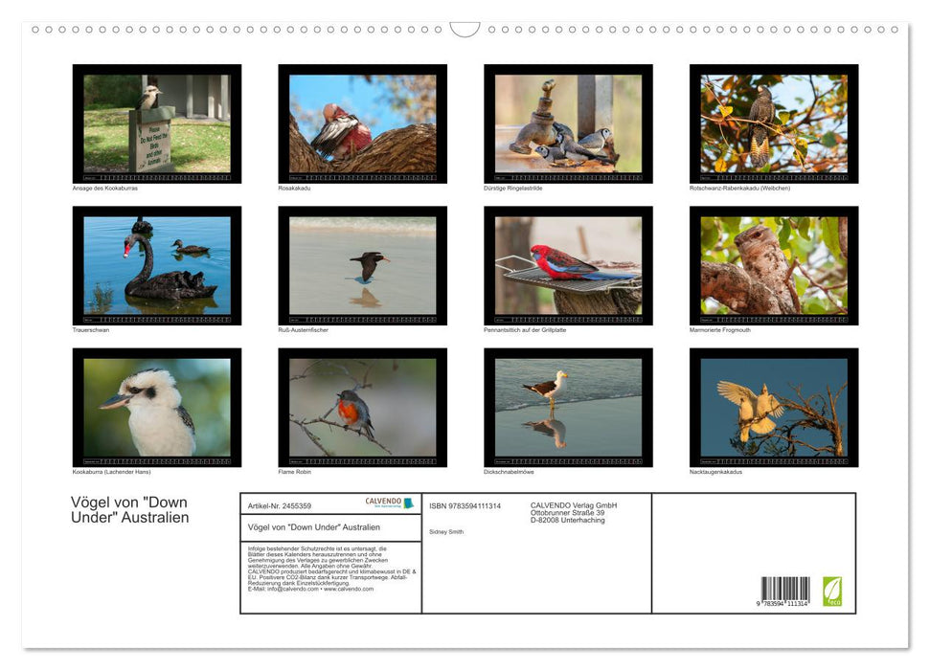Click caption 'Pennantsittich auf der Grillplatte'

(525, 329)
